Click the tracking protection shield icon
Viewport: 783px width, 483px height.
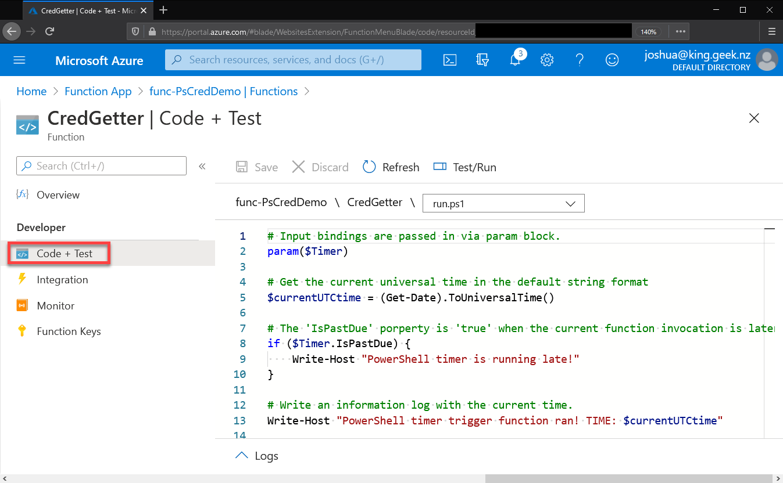[x=135, y=32]
